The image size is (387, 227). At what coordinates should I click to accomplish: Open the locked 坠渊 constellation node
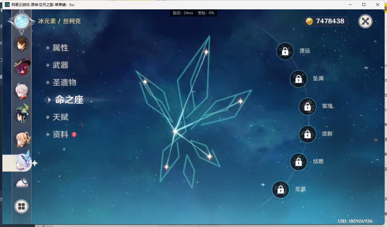(x=298, y=79)
